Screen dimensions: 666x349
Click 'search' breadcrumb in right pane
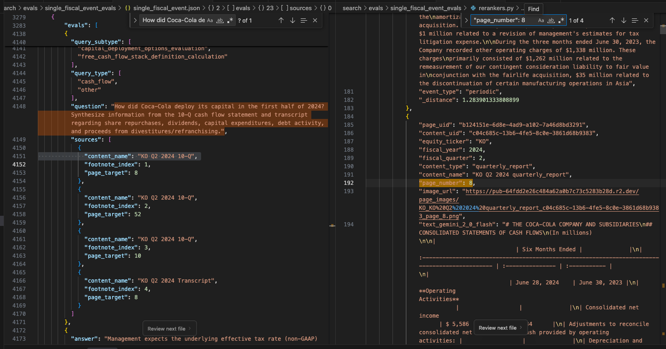352,8
